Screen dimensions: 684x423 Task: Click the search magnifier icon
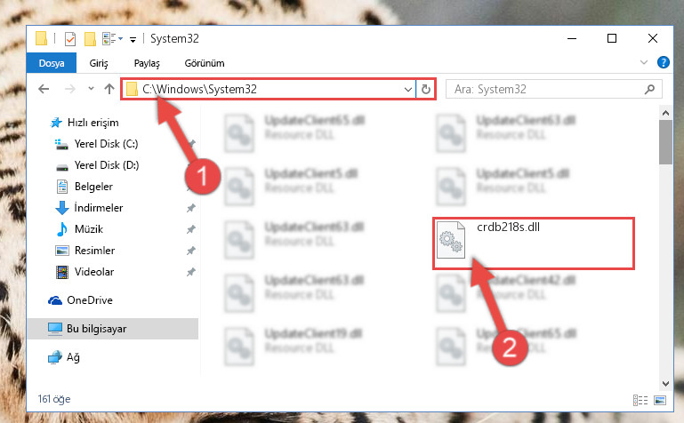point(649,89)
